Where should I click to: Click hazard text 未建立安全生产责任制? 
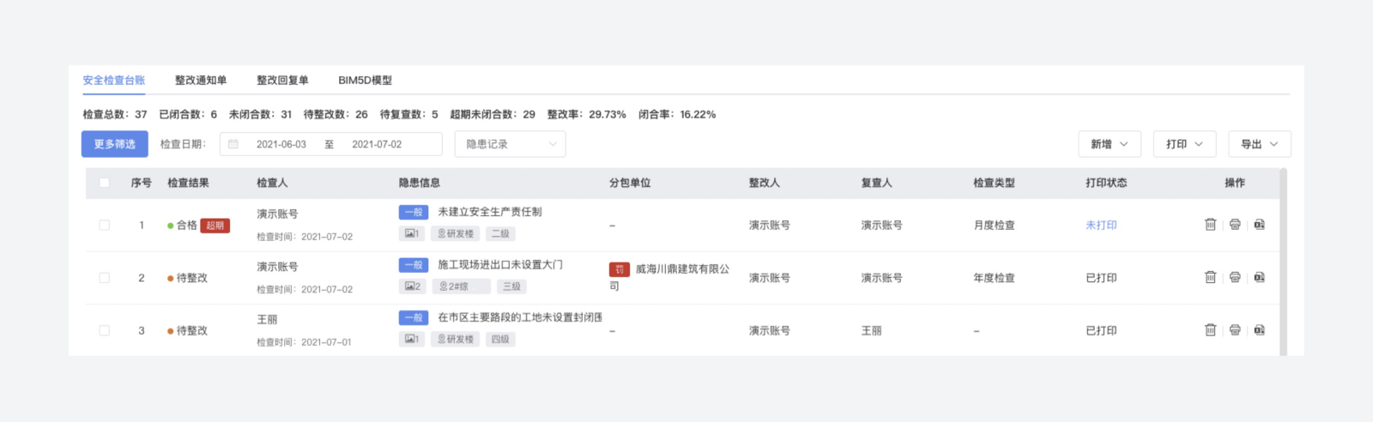[490, 212]
